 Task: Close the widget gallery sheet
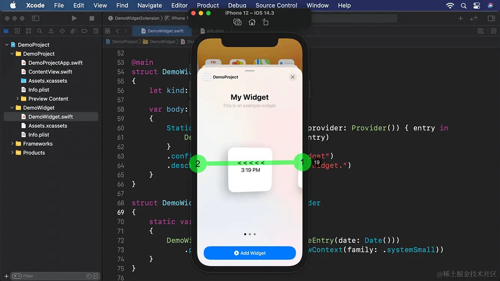293,77
